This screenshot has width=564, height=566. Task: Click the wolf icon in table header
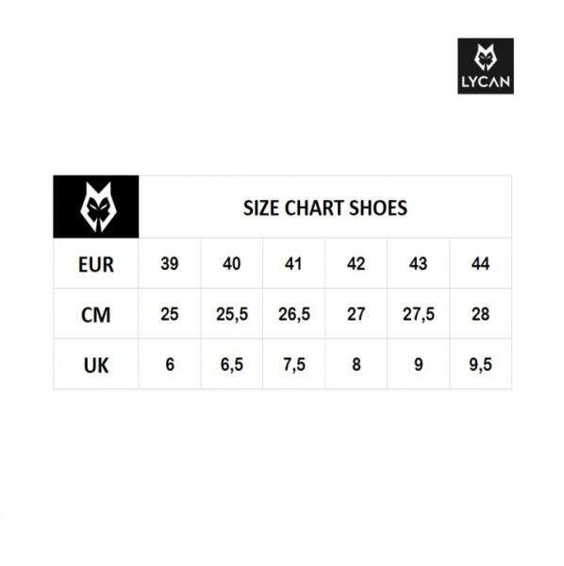click(96, 207)
